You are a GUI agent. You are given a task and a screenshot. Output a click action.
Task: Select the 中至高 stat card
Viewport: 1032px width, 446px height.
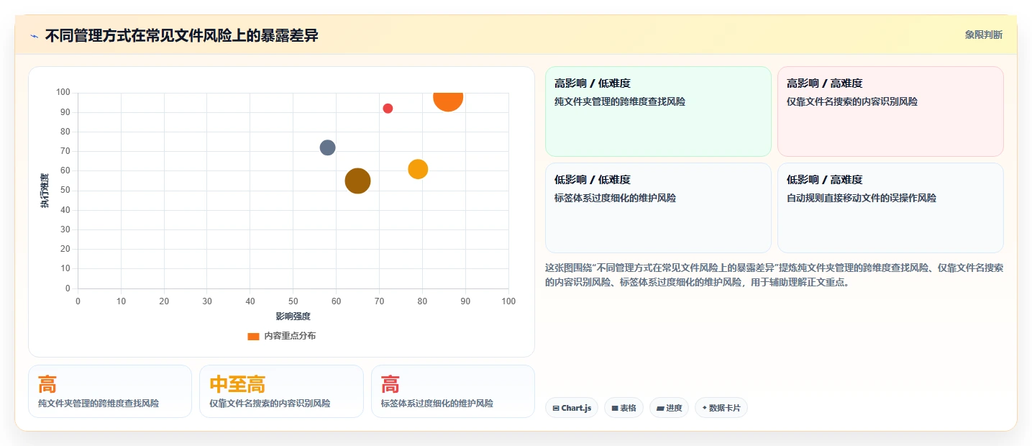pos(281,391)
